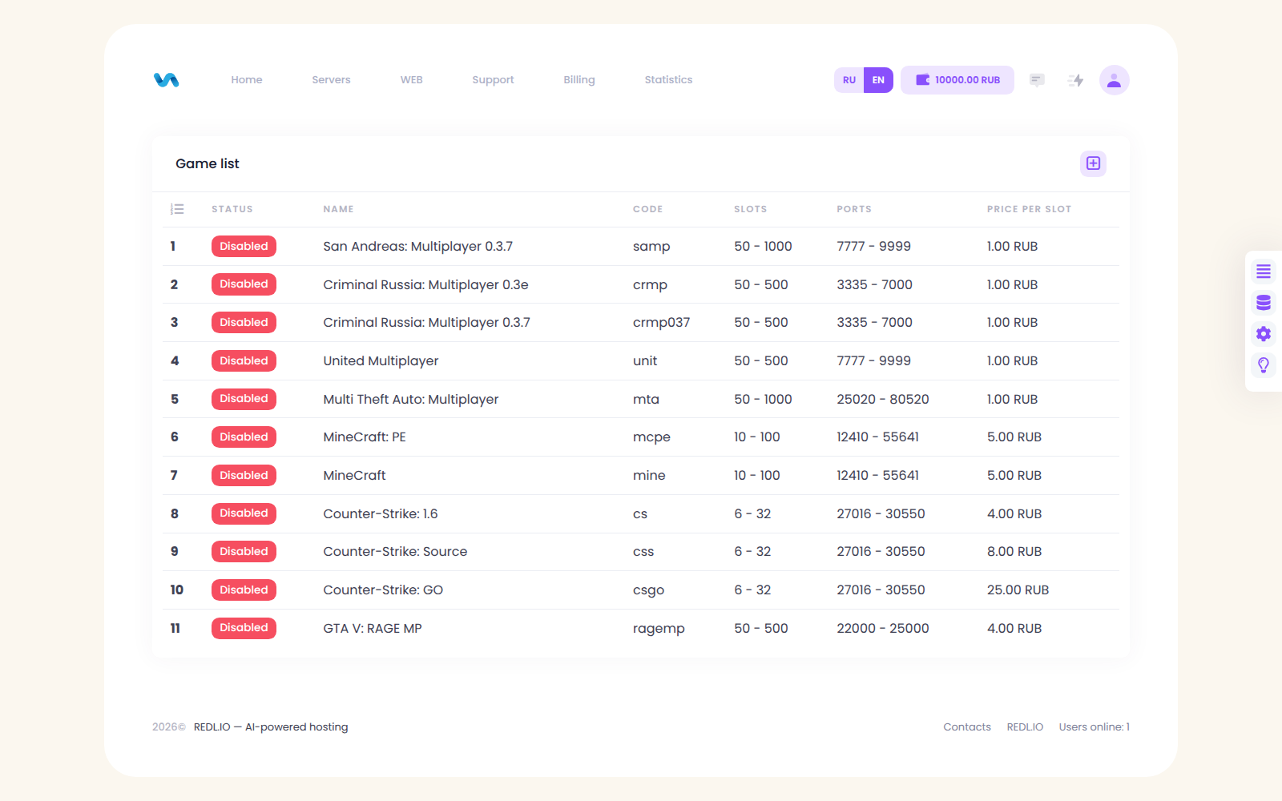The width and height of the screenshot is (1282, 801).
Task: Click the numbered list sort icon
Action: point(177,209)
